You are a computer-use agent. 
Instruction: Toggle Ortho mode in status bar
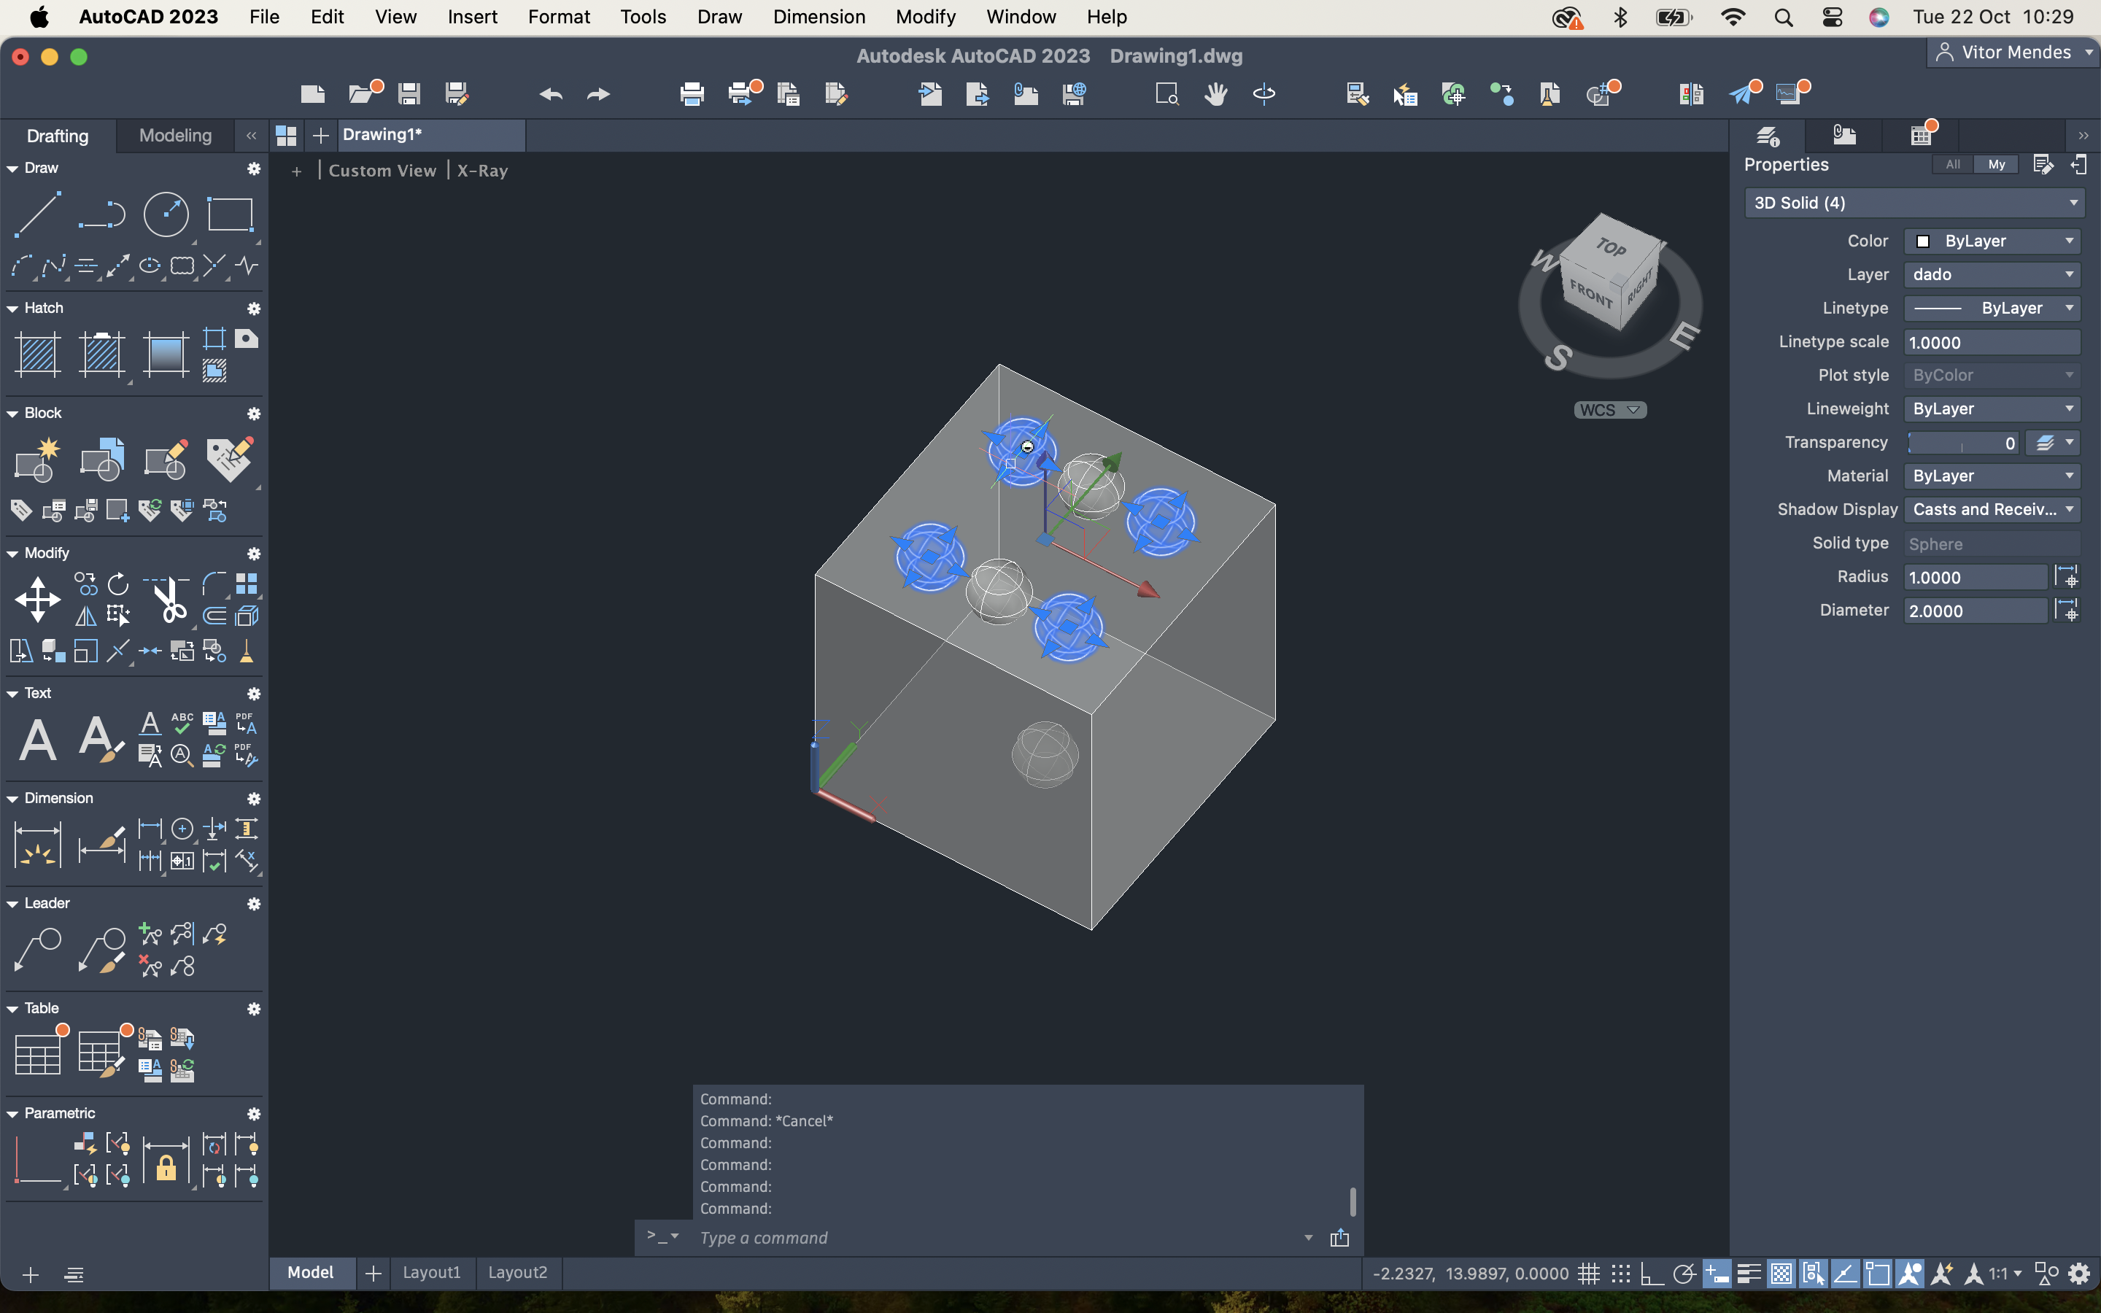1652,1274
